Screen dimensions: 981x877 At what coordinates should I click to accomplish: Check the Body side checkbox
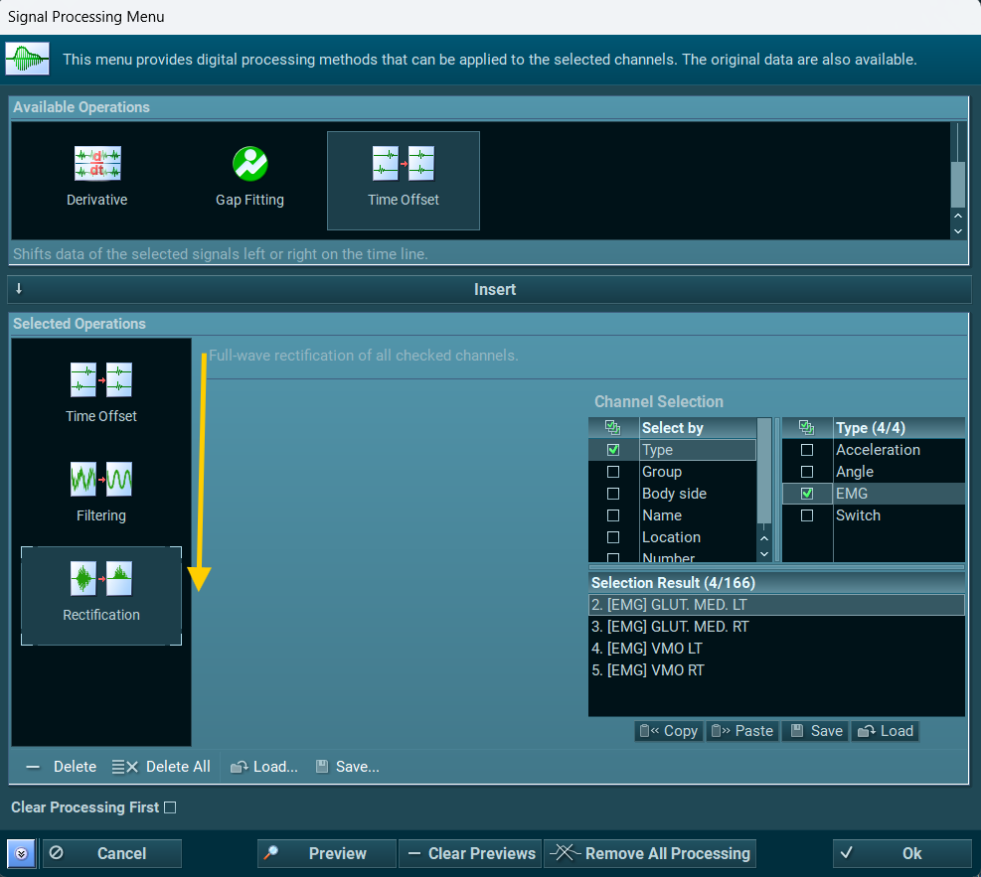tap(613, 494)
